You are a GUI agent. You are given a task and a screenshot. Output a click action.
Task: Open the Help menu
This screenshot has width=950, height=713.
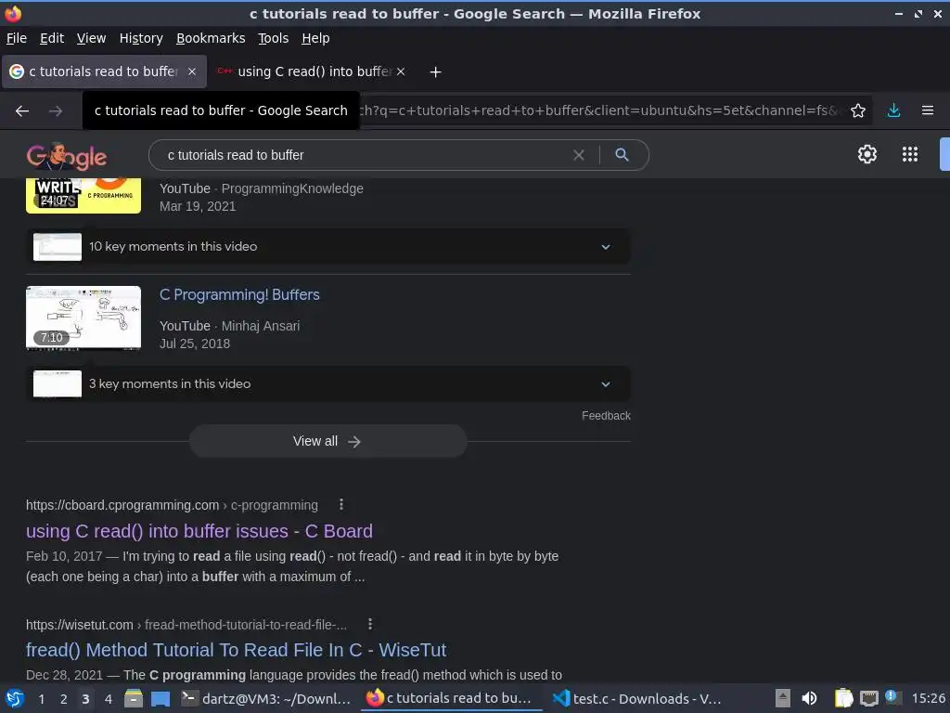point(315,38)
